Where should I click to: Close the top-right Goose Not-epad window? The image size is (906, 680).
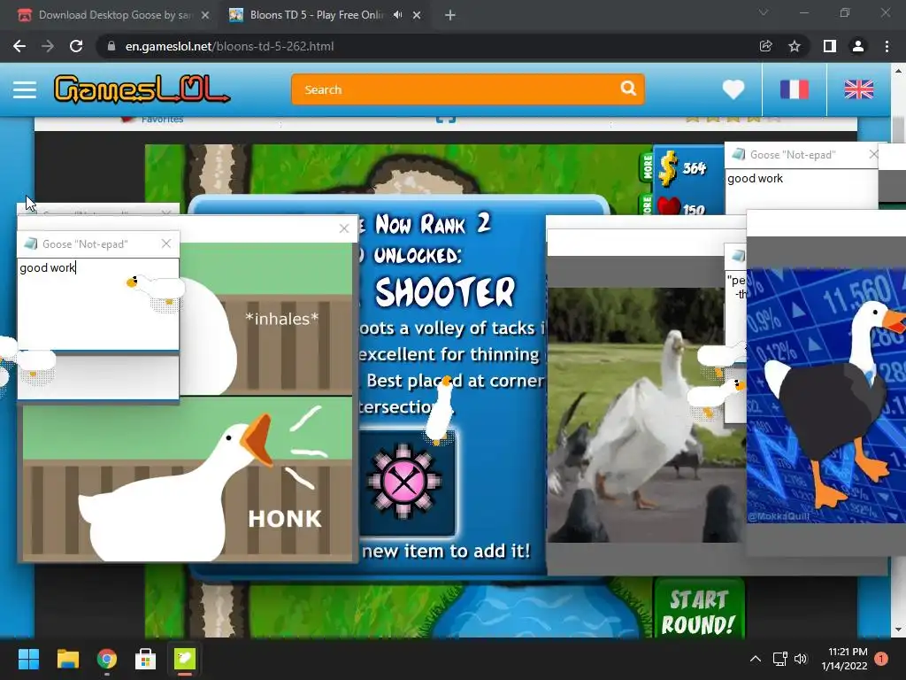pyautogui.click(x=873, y=154)
